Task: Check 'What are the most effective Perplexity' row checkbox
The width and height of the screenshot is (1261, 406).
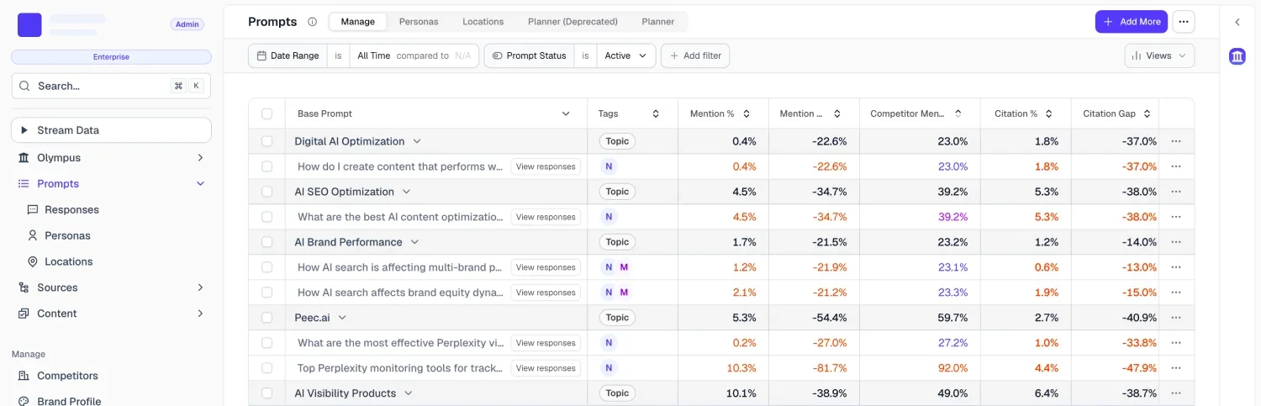Action: [266, 343]
